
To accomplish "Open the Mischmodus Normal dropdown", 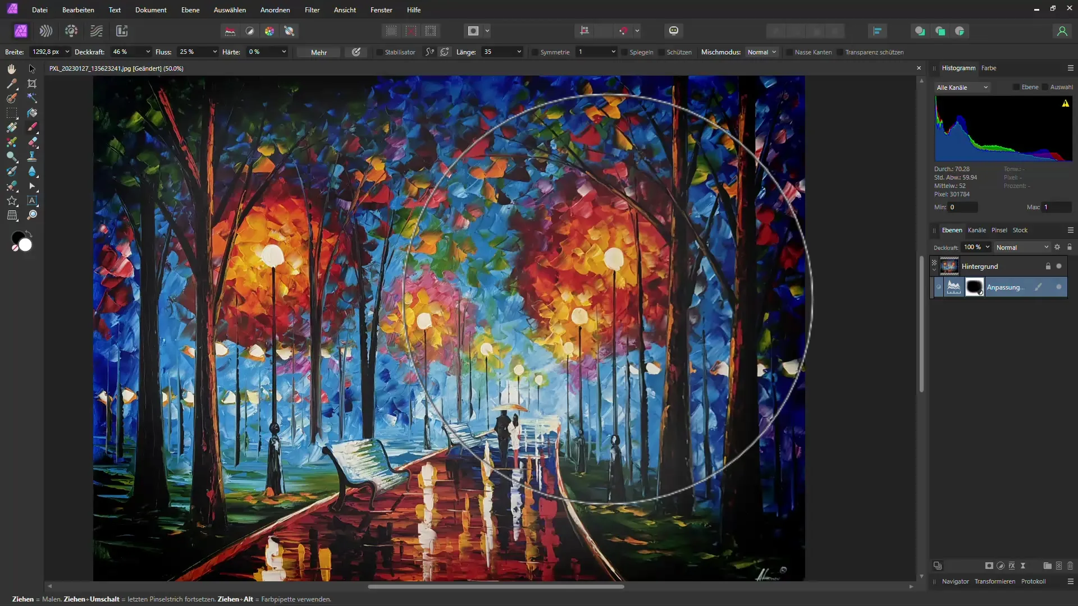I will pyautogui.click(x=762, y=52).
